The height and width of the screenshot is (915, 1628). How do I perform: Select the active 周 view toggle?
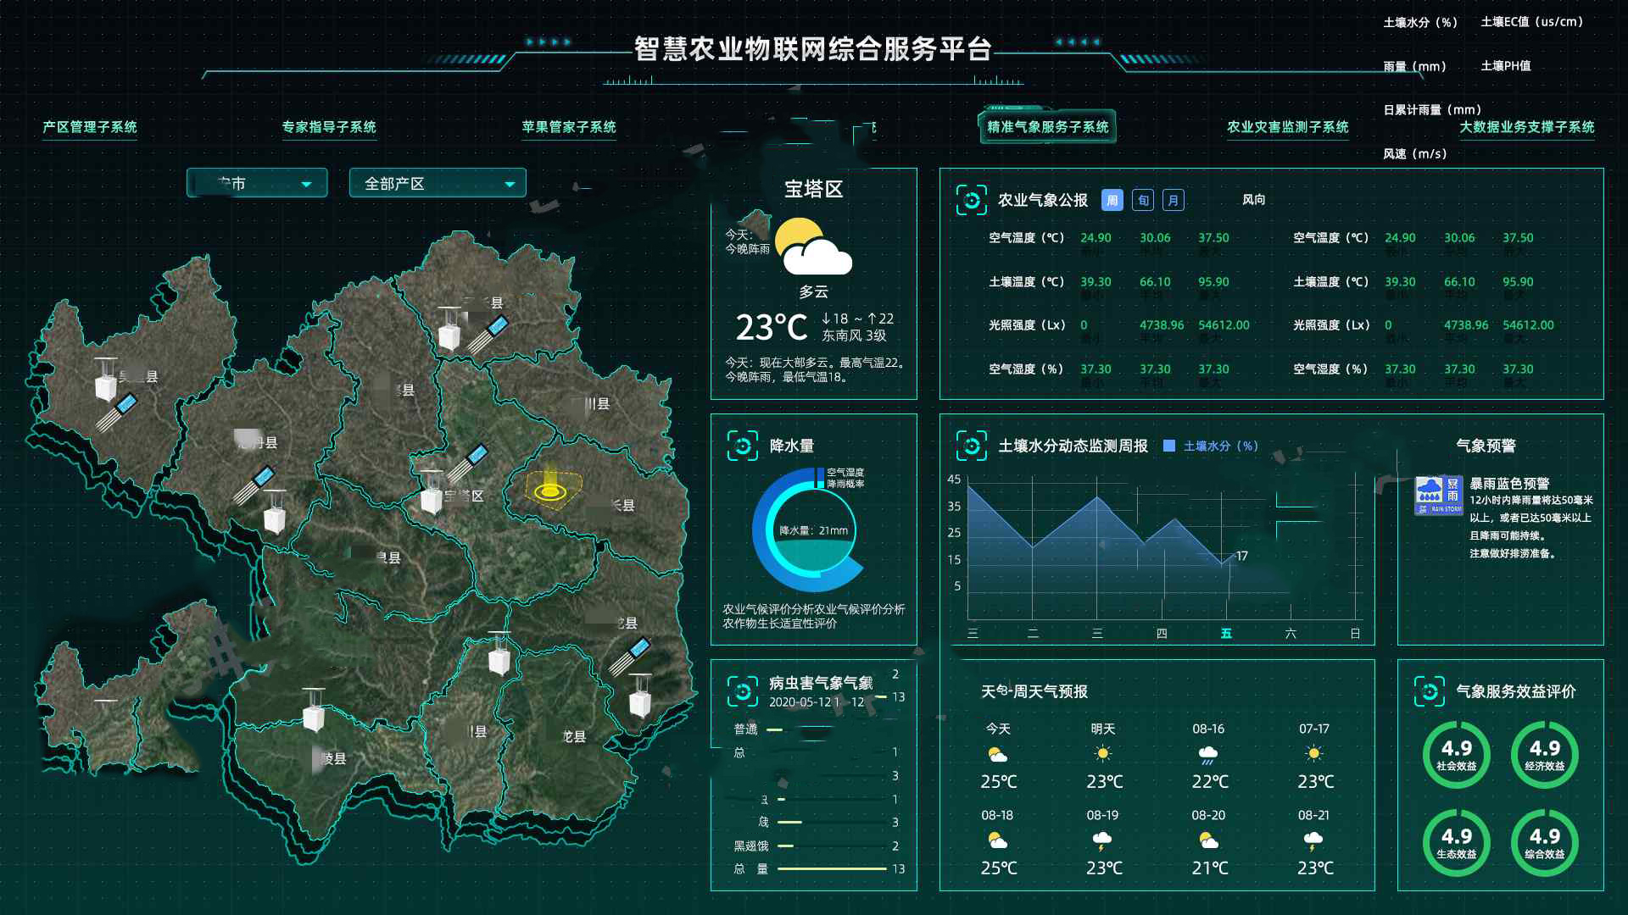pyautogui.click(x=1112, y=200)
